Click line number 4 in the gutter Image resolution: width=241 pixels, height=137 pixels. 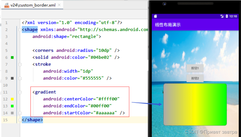pos(6,44)
